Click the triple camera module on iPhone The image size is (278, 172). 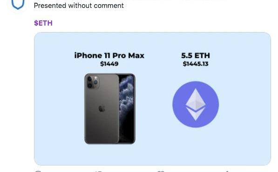click(x=93, y=82)
